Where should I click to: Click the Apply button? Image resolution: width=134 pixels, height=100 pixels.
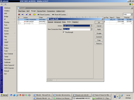99,29
